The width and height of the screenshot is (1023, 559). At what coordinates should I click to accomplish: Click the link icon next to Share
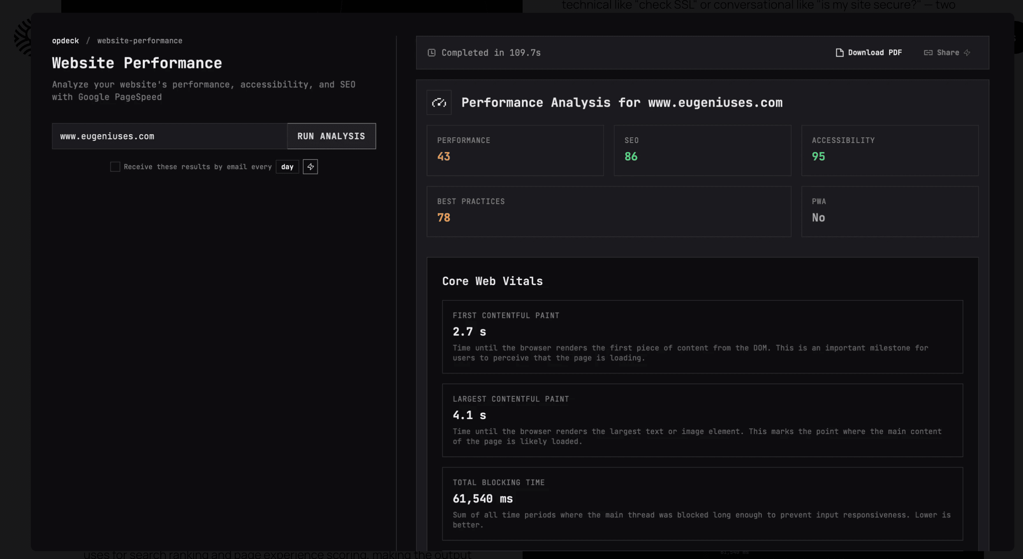[928, 53]
